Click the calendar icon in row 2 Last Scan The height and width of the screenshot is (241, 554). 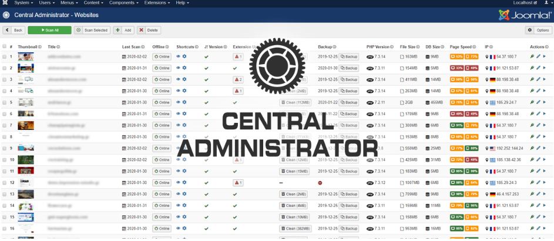pos(124,68)
